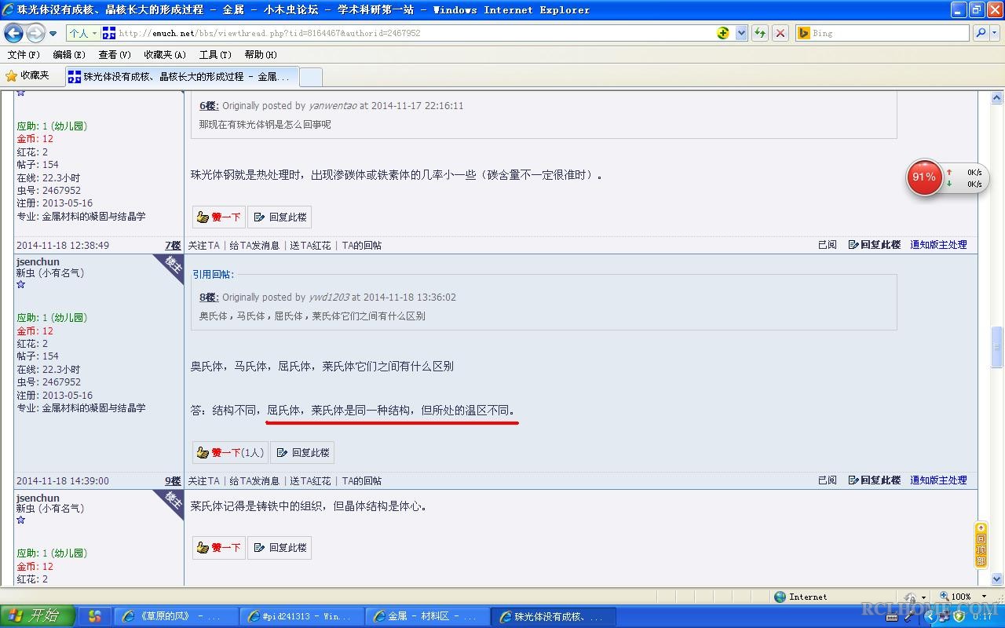The width and height of the screenshot is (1005, 628).
Task: Click 回复此楼 at right of 7楼 row
Action: [875, 245]
